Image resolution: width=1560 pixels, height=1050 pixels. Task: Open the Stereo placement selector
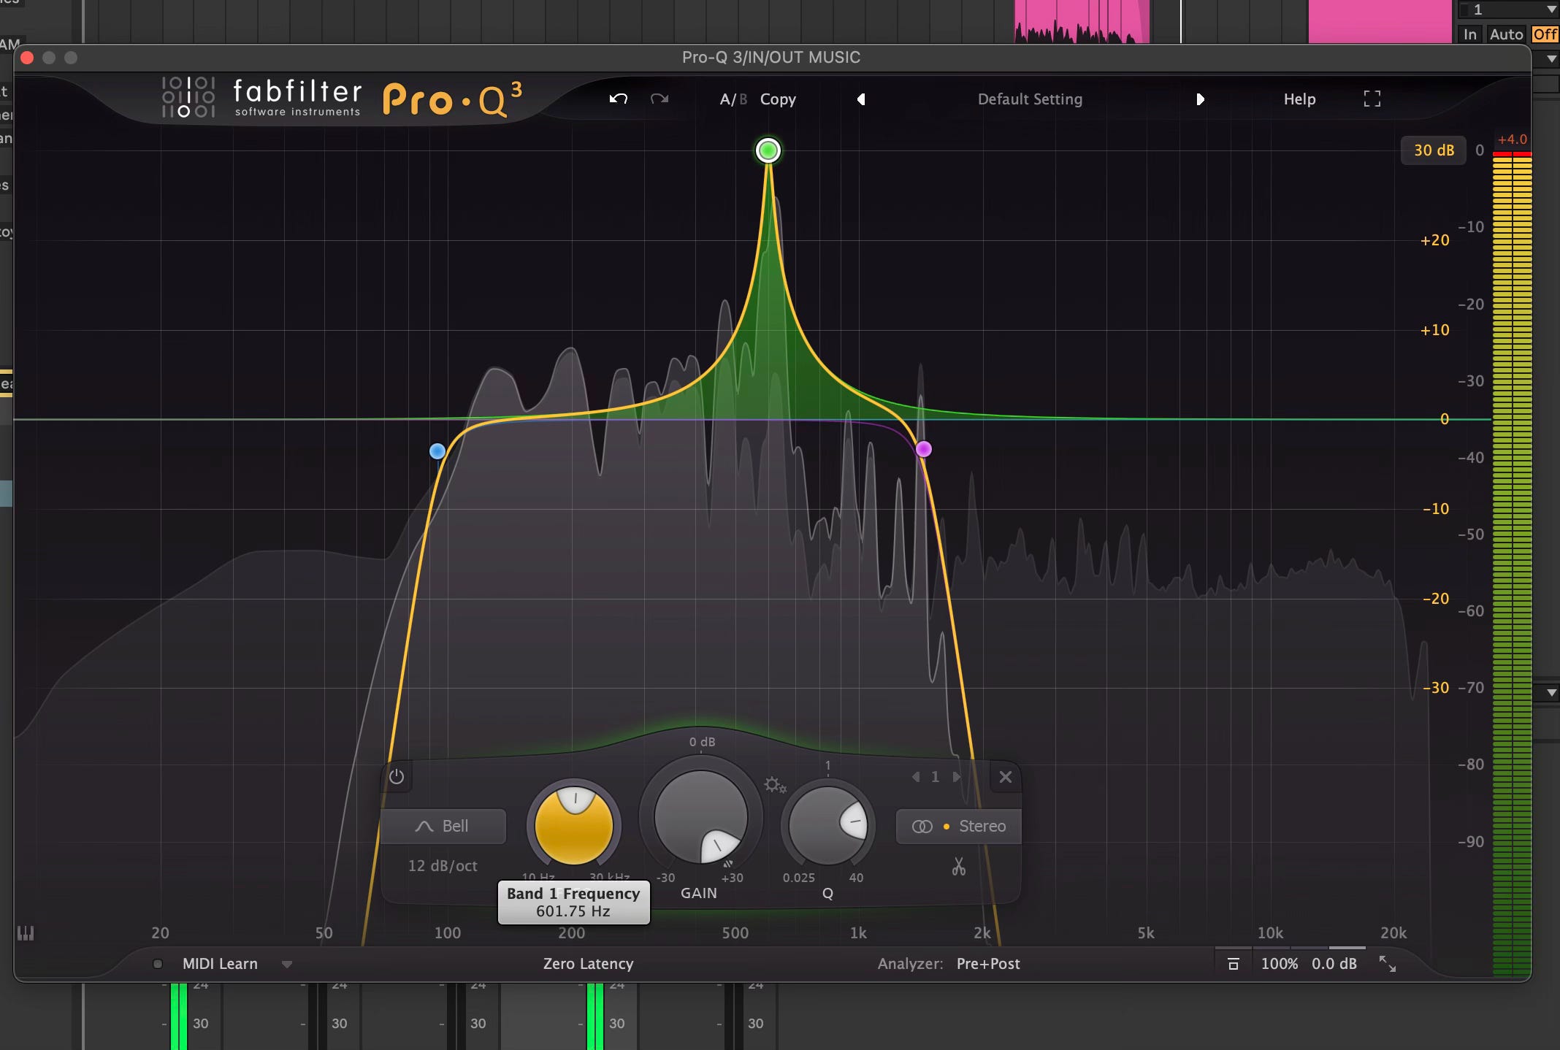(958, 826)
